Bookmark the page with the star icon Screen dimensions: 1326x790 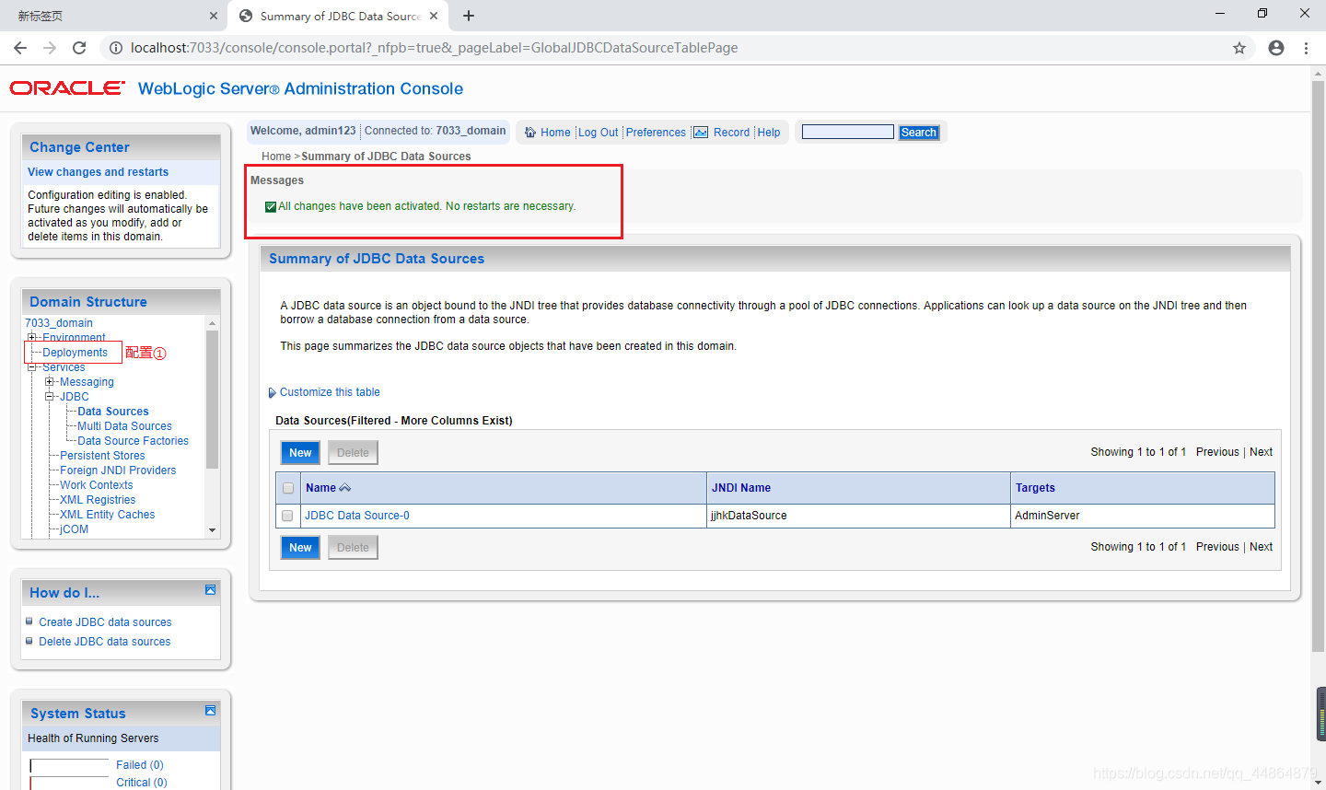(1239, 48)
